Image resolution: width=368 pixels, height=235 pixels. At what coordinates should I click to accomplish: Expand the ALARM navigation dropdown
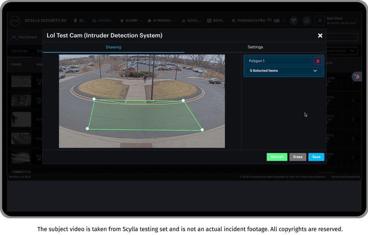click(131, 21)
